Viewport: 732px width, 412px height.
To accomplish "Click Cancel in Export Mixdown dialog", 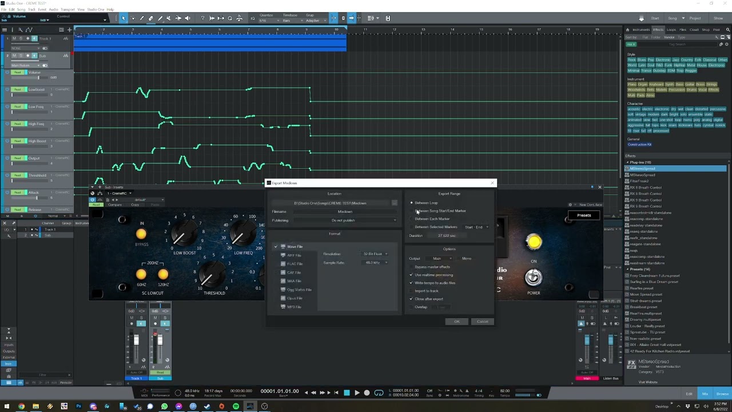I will click(x=483, y=322).
